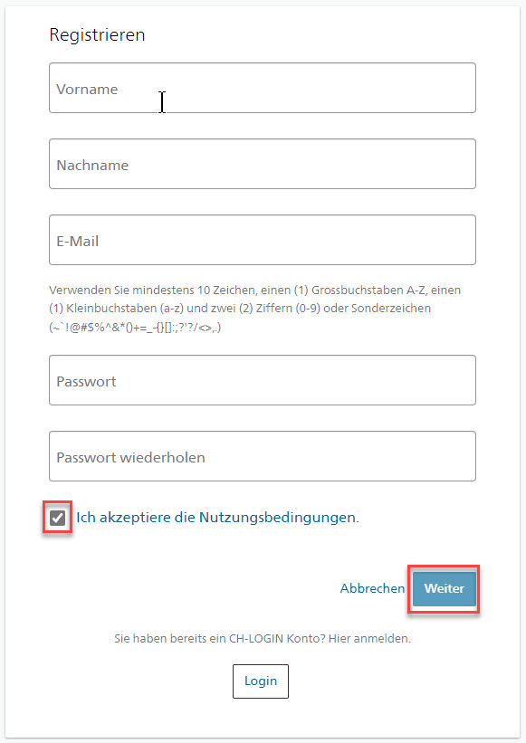This screenshot has width=526, height=743.
Task: Select the Nachname text field
Action: click(x=262, y=164)
